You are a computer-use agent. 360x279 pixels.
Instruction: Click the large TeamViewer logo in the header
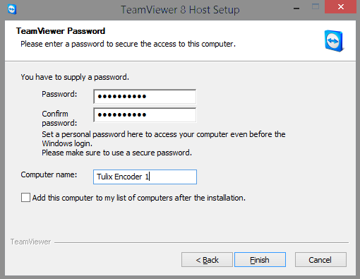[x=334, y=41]
